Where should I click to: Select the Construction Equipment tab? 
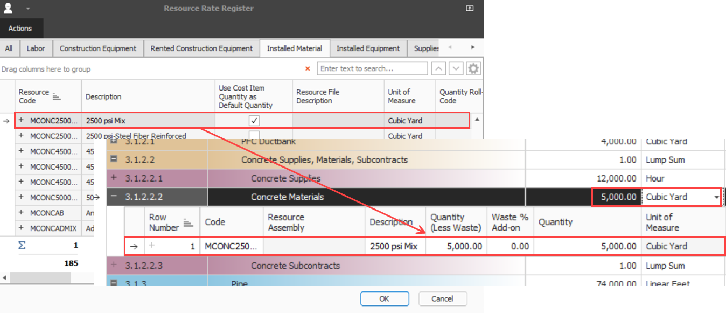pyautogui.click(x=98, y=48)
